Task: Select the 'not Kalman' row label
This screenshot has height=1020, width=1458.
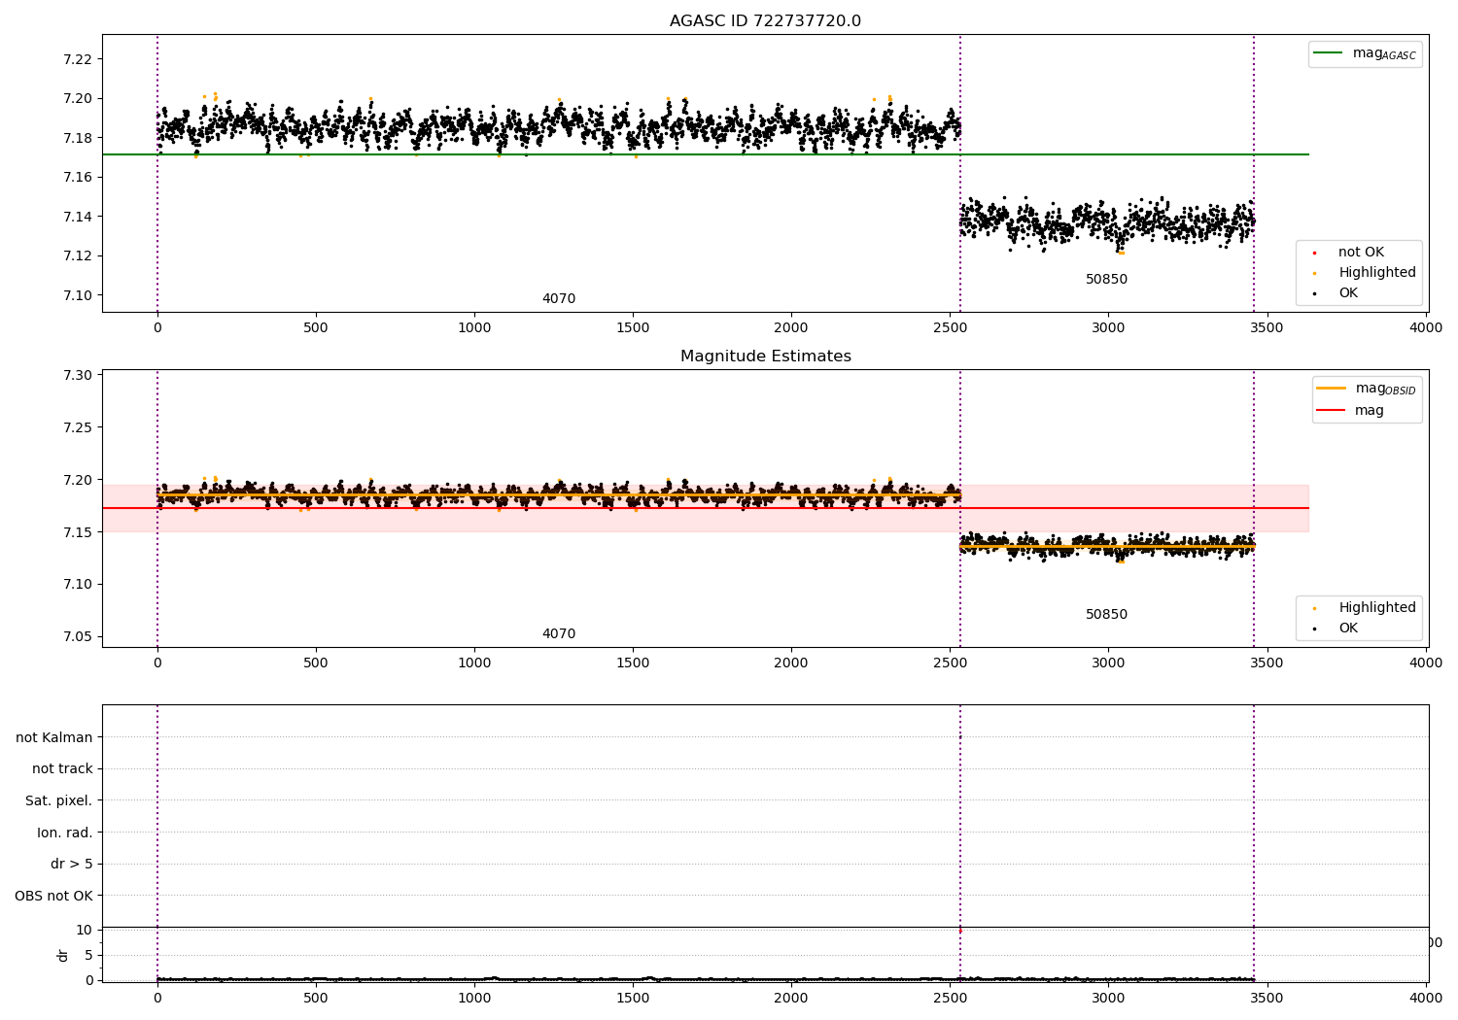Action: tap(54, 737)
